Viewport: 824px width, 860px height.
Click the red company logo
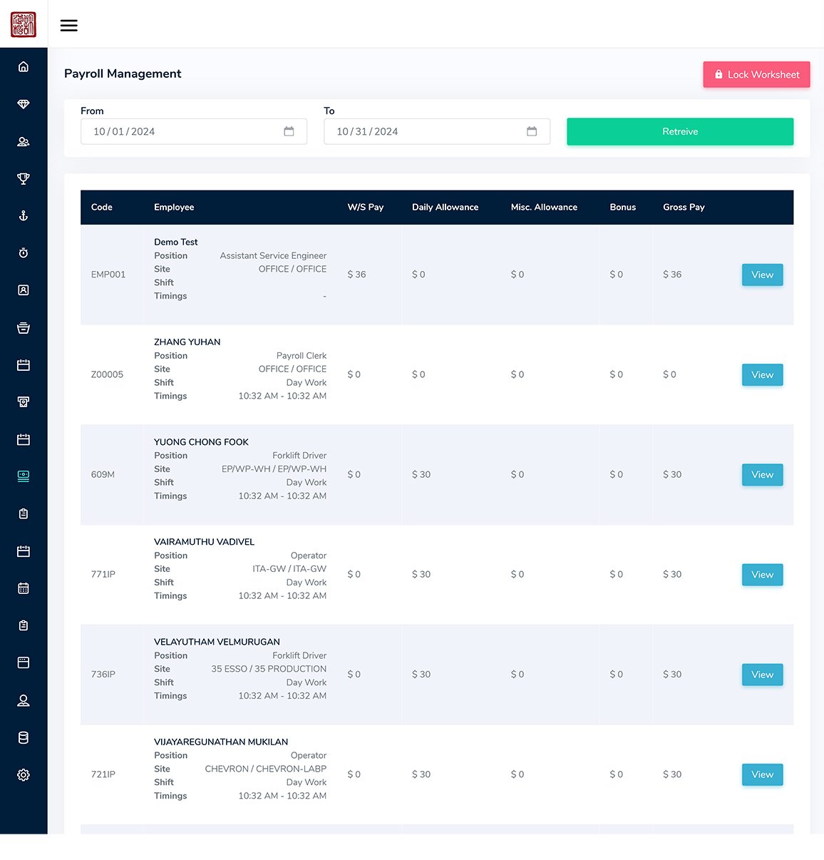pyautogui.click(x=24, y=24)
